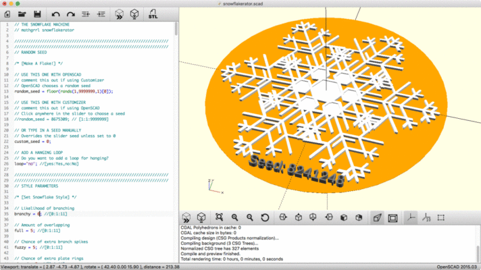The image size is (481, 270).
Task: Indent the selected code
Action: [x=101, y=13]
